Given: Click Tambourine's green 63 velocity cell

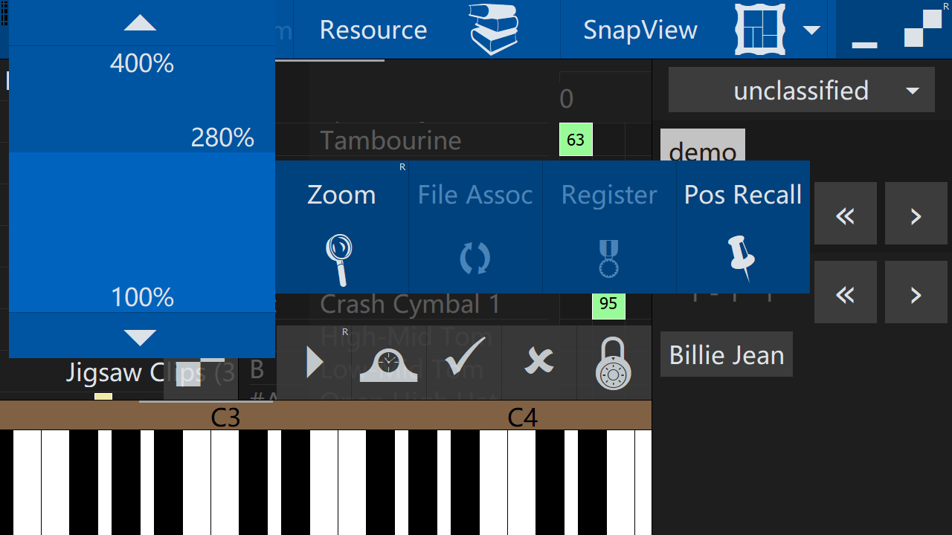Looking at the screenshot, I should [x=576, y=140].
